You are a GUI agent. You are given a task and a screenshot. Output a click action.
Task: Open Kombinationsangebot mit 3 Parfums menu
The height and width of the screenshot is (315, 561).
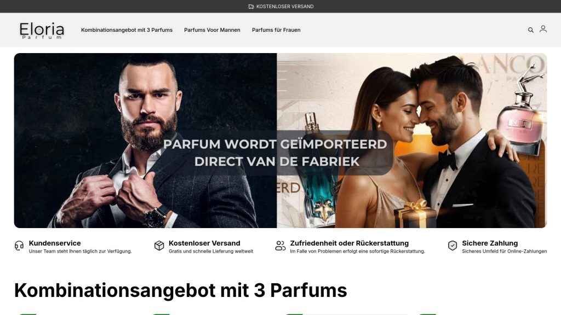(127, 30)
